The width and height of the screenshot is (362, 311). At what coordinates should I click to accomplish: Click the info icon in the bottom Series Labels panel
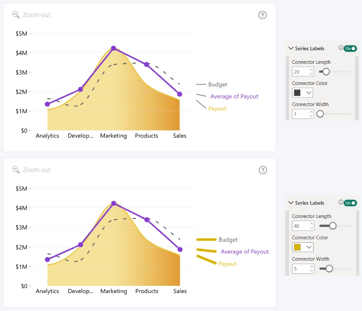pyautogui.click(x=341, y=202)
